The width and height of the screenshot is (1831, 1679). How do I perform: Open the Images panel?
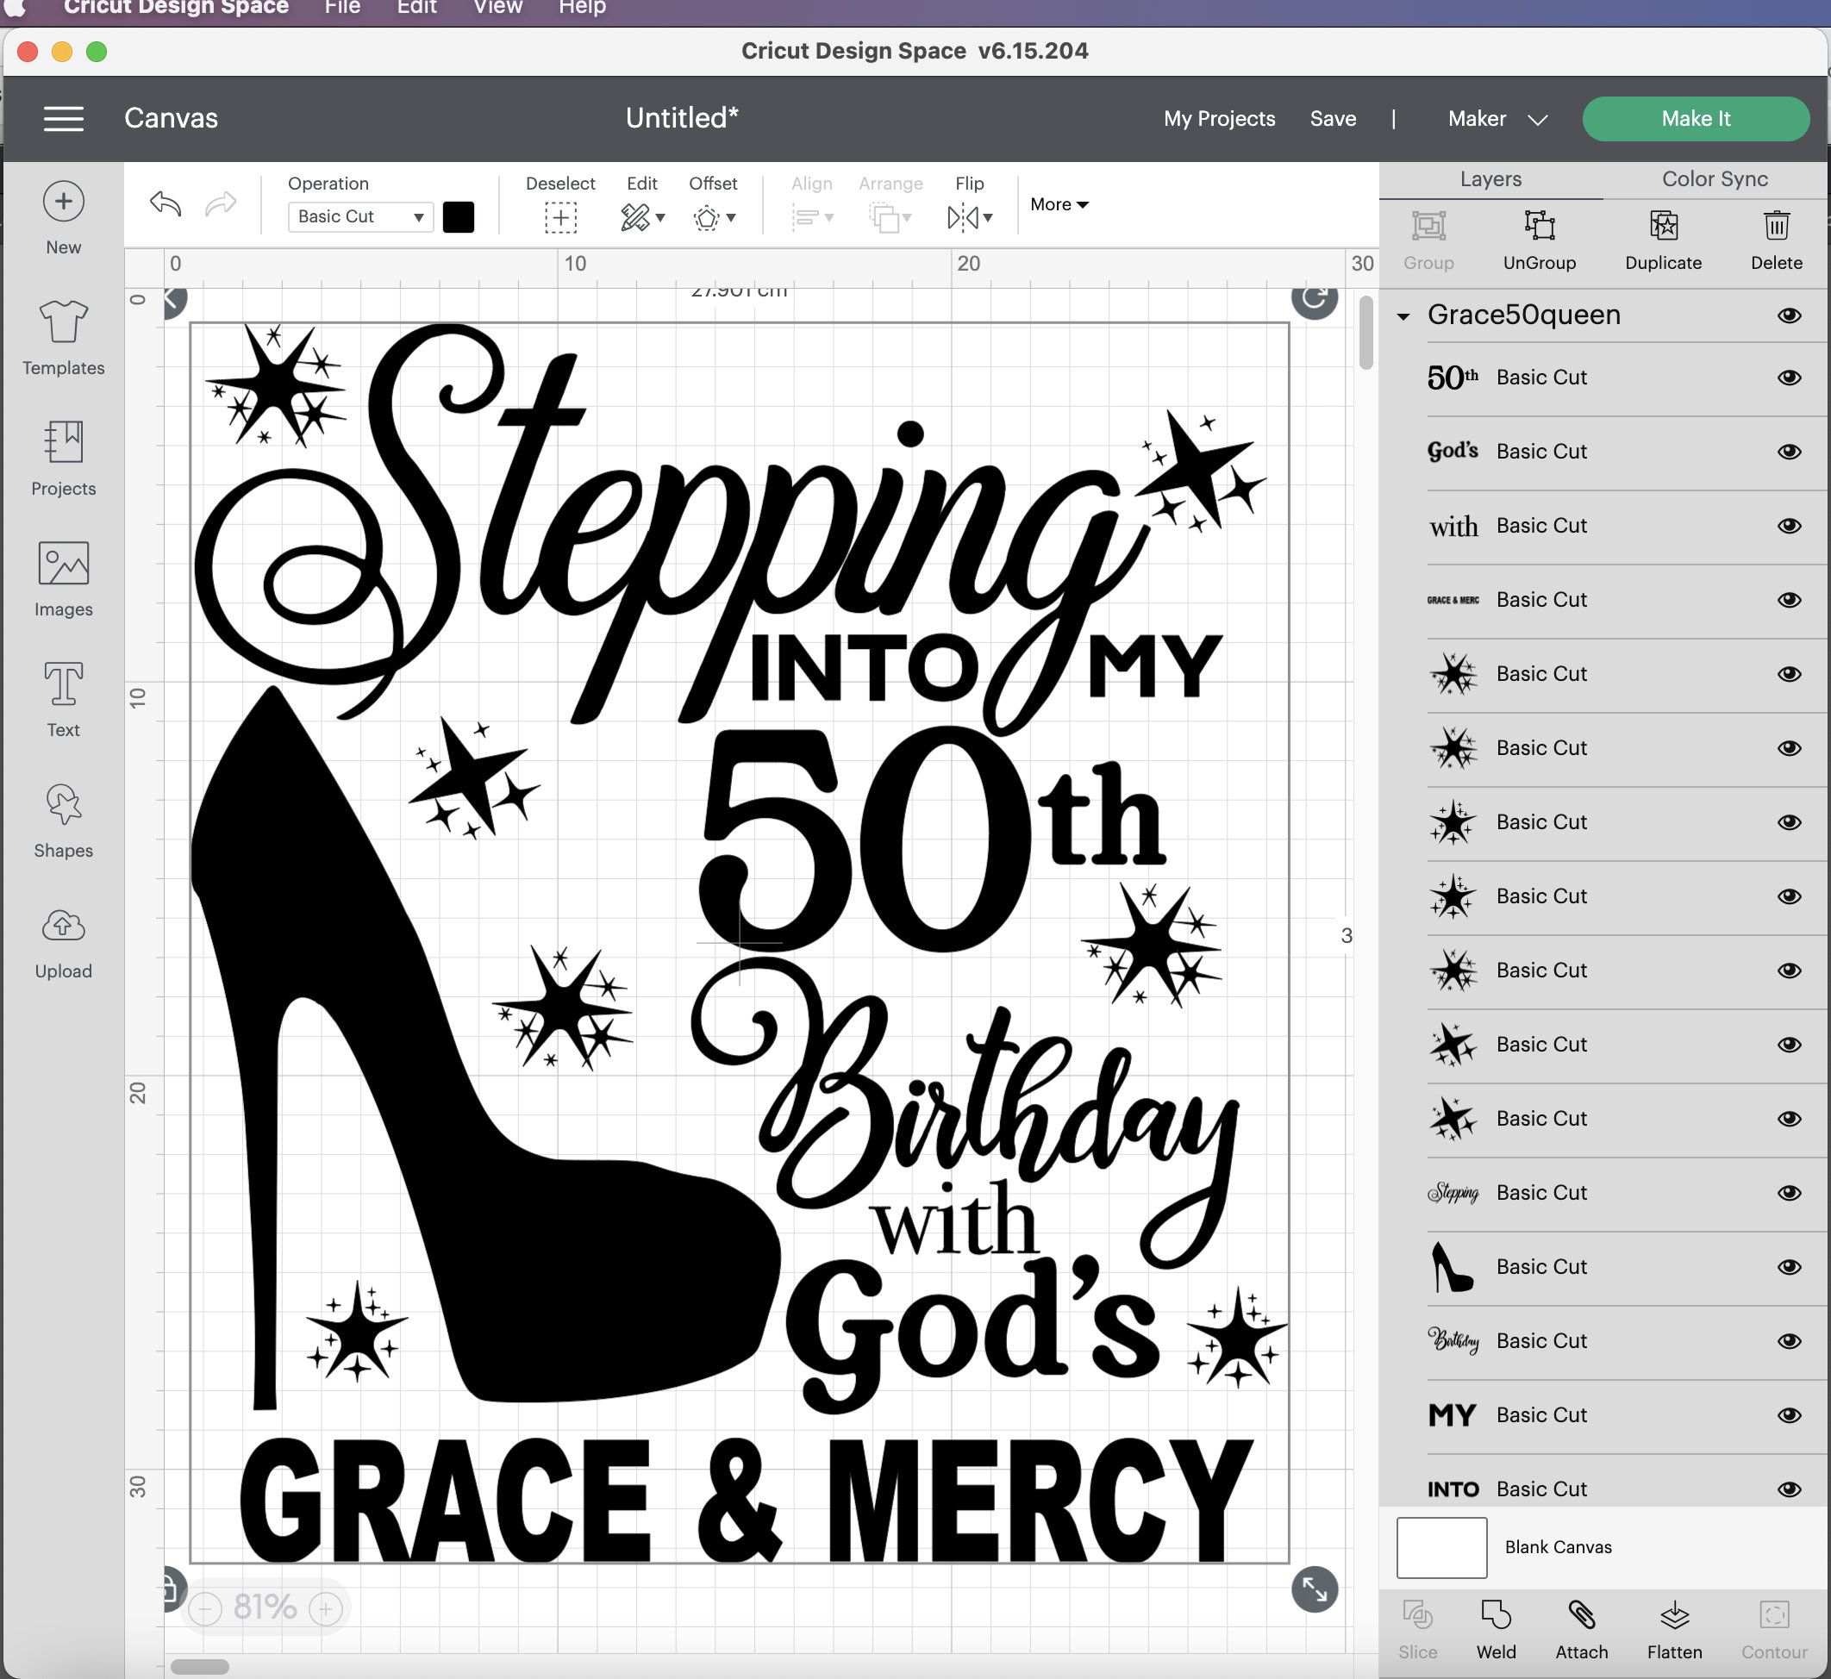point(62,578)
